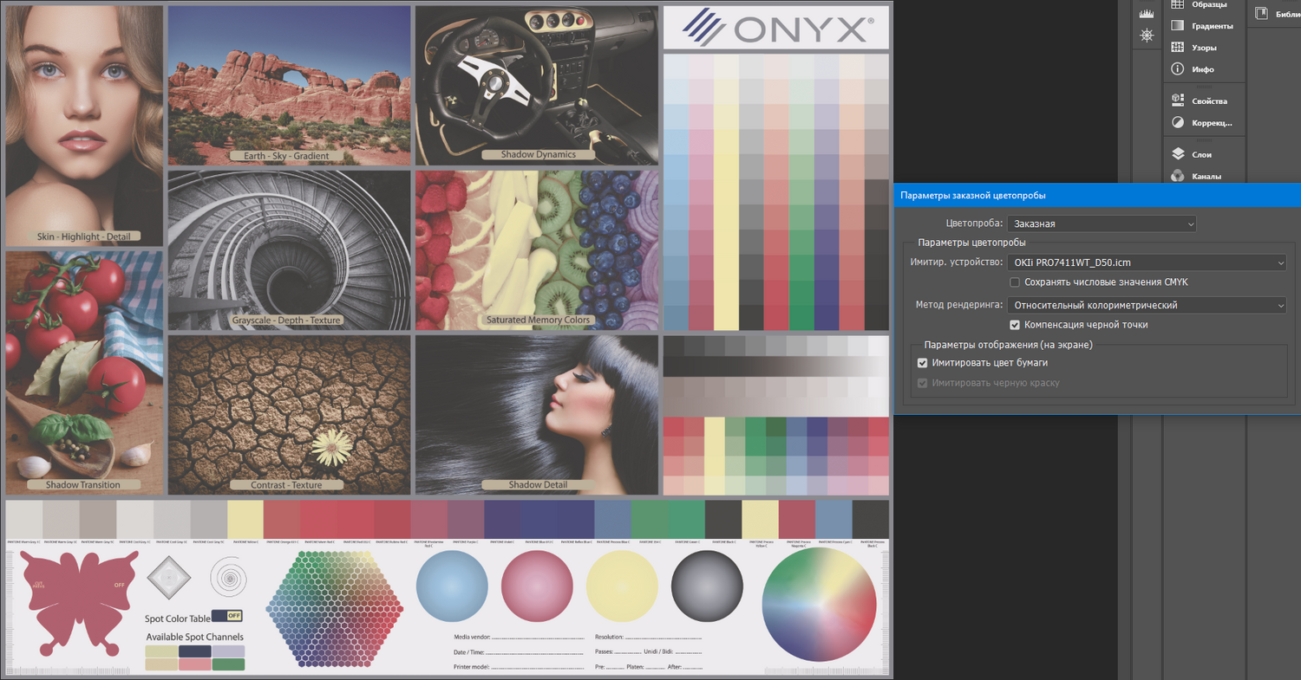
Task: Uncheck Компенсация черной точки
Action: tap(1015, 325)
